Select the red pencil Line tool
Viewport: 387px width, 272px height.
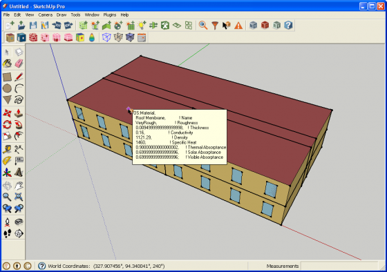point(19,77)
